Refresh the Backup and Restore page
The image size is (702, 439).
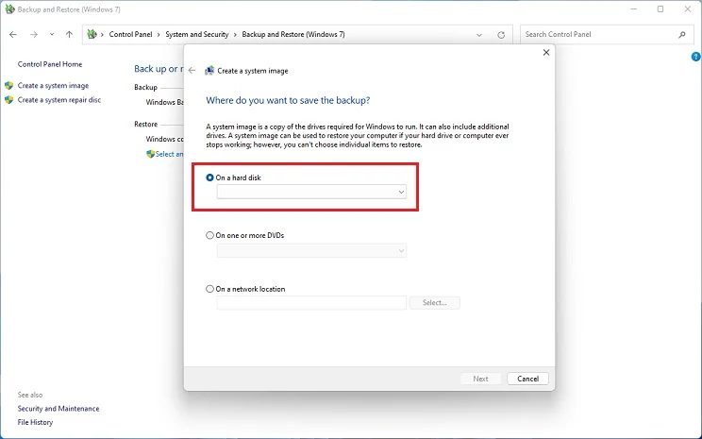click(x=501, y=35)
